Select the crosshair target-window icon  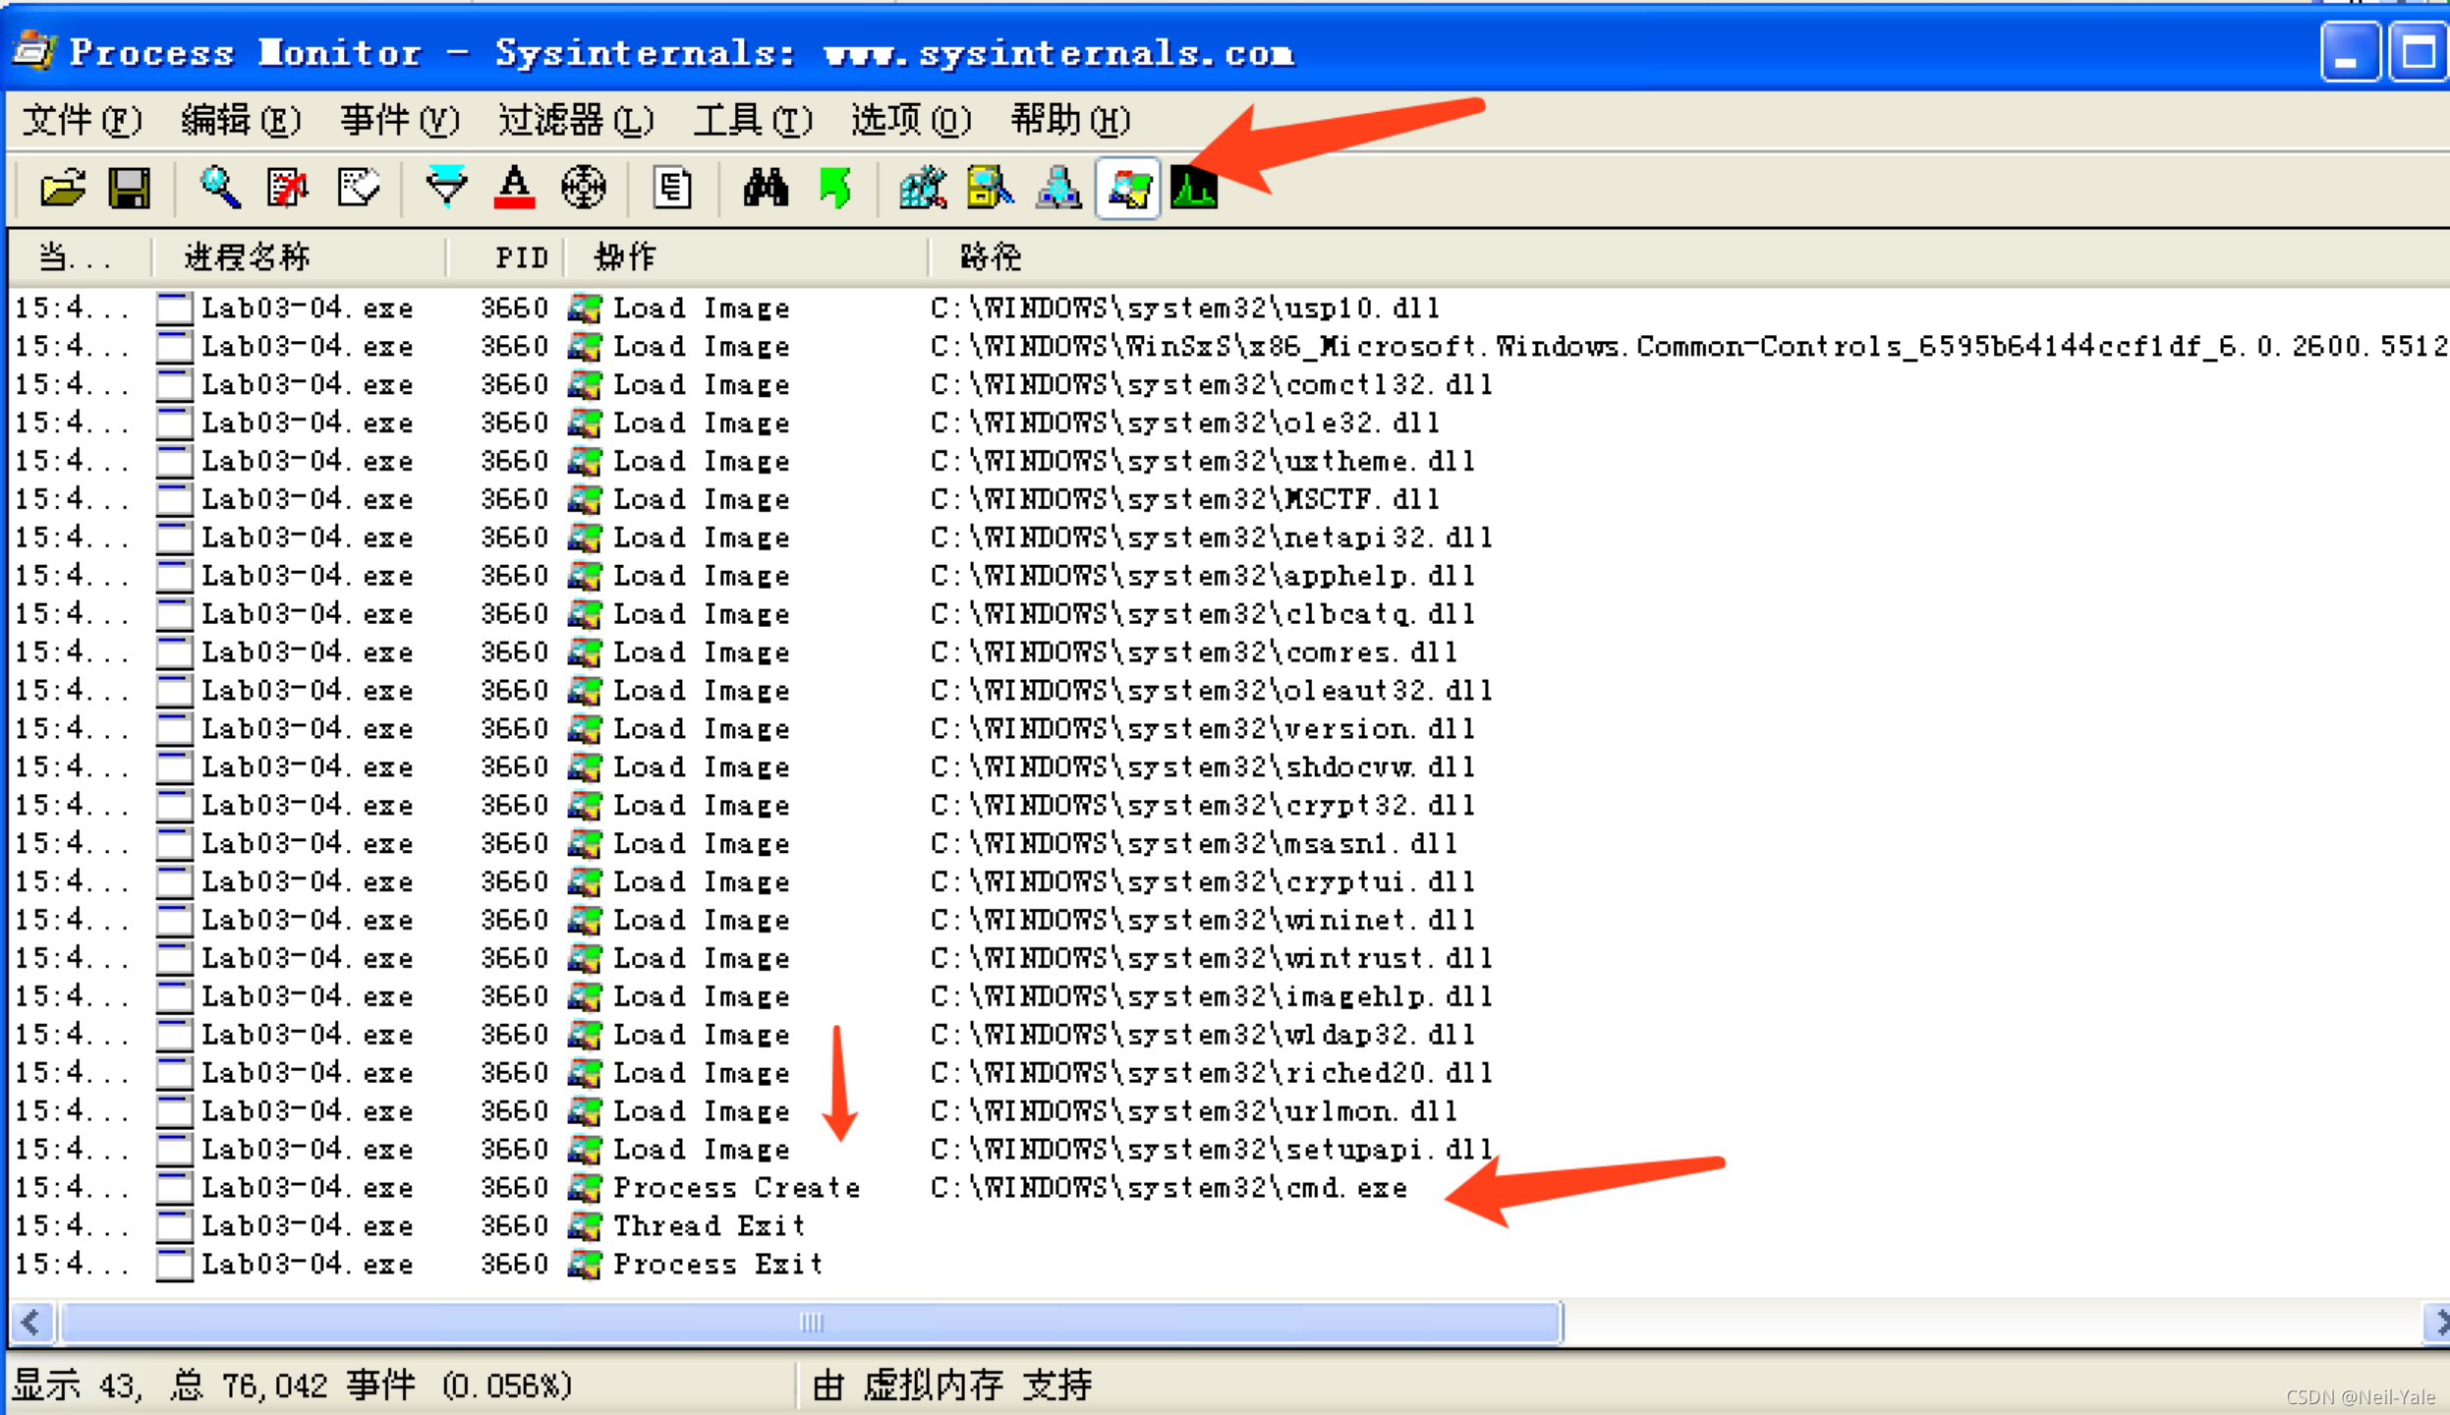coord(583,187)
